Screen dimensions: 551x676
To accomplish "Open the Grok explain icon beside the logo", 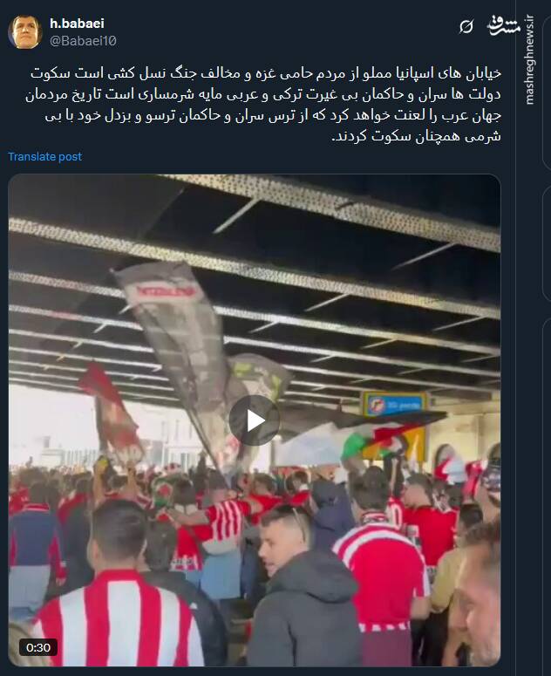I will [x=466, y=26].
